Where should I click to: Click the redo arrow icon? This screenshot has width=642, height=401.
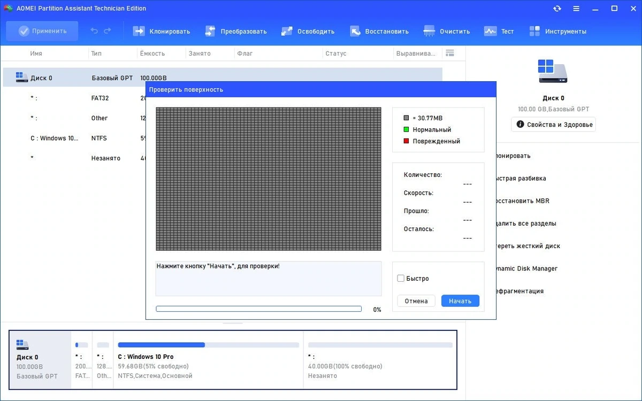pyautogui.click(x=108, y=31)
